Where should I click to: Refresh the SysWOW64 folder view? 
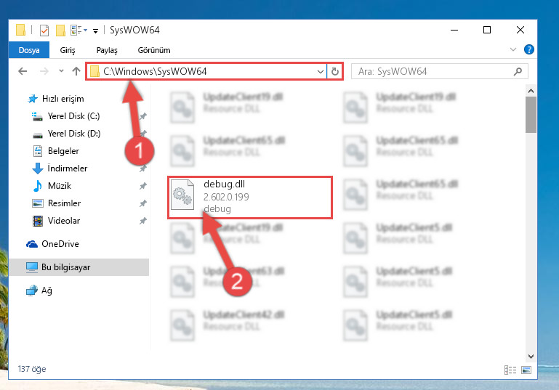coord(335,72)
